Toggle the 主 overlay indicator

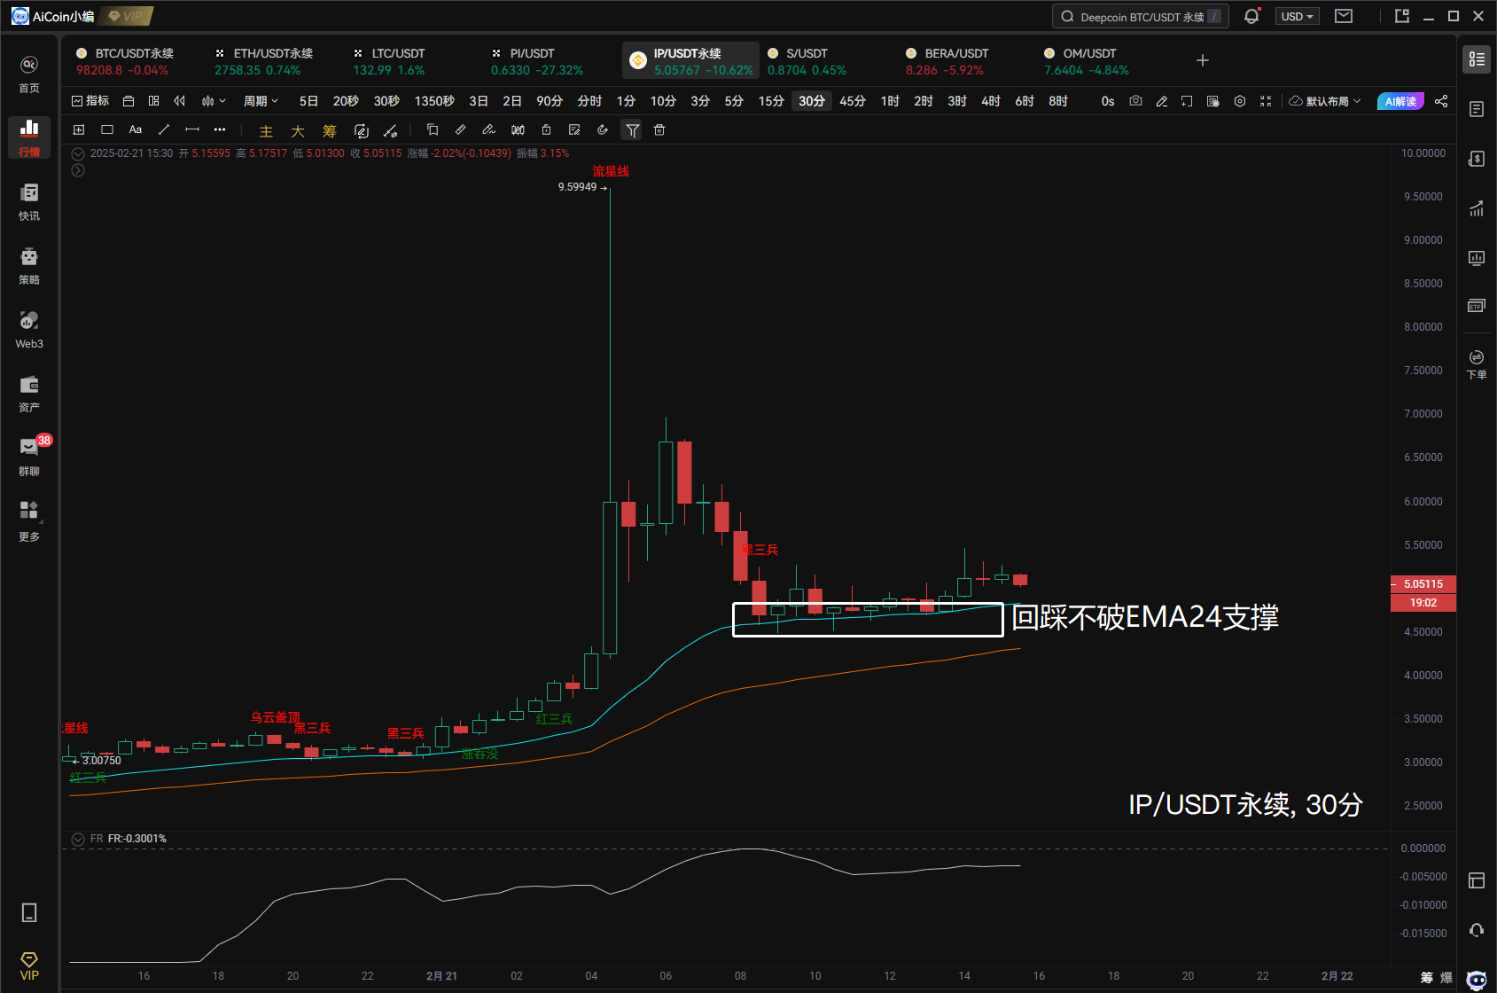pos(266,130)
